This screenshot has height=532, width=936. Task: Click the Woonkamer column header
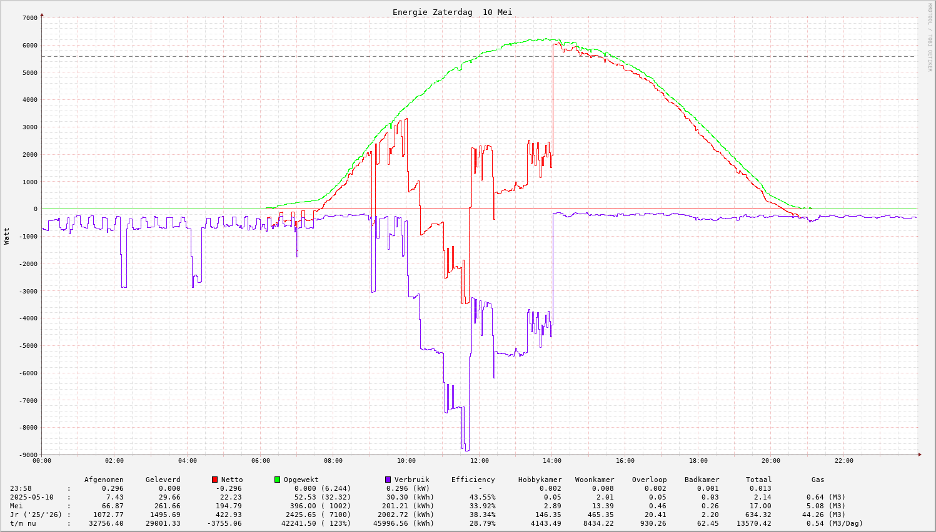595,480
